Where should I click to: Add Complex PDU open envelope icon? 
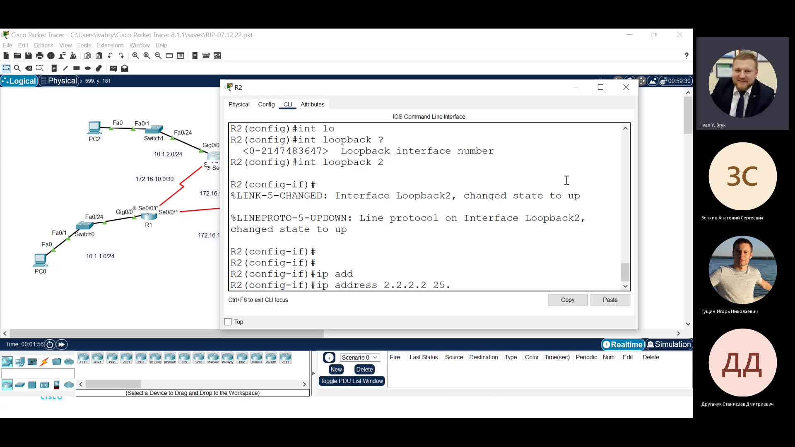(x=125, y=68)
